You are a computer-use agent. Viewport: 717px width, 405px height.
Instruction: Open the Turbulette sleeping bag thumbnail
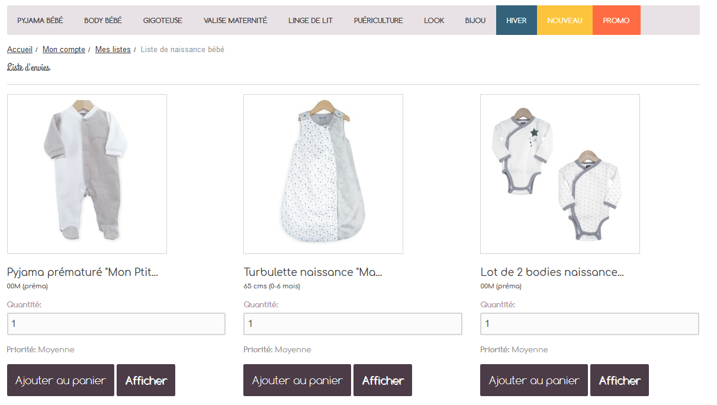tap(323, 174)
